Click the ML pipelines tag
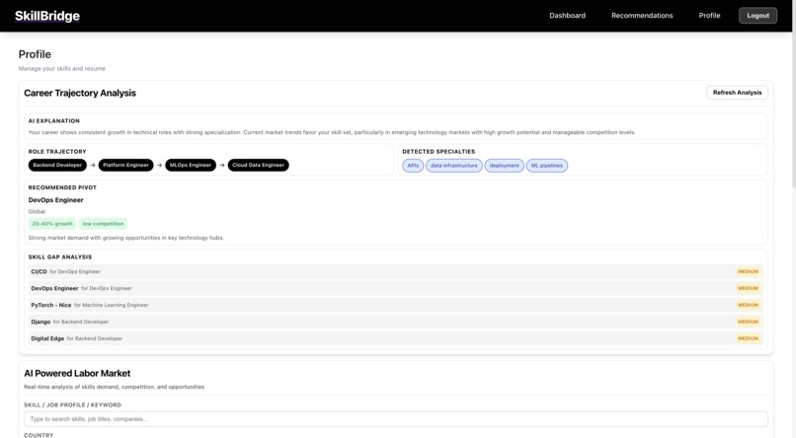 pyautogui.click(x=547, y=166)
